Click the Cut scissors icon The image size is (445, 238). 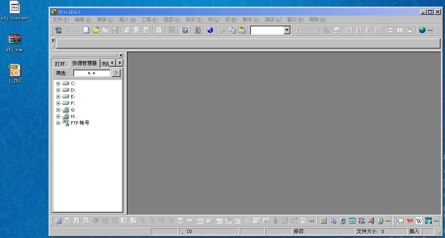pos(223,30)
